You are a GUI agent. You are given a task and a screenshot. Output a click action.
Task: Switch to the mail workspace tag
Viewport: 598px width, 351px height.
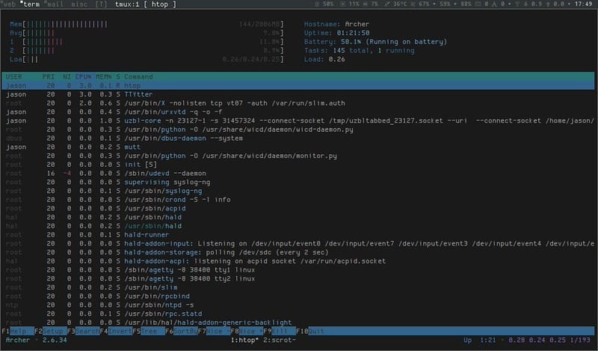click(54, 4)
